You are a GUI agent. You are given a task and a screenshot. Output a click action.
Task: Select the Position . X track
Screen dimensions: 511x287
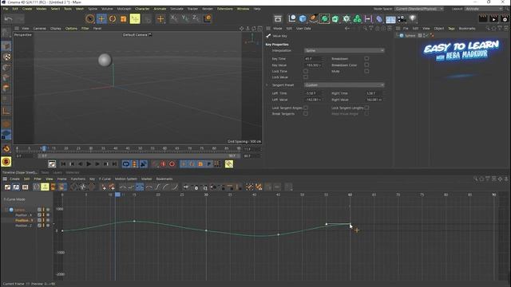(x=23, y=215)
